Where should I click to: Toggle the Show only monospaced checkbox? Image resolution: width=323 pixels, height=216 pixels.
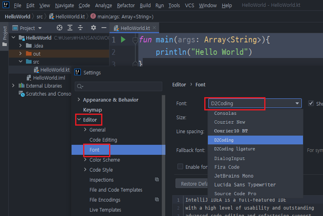[311, 103]
